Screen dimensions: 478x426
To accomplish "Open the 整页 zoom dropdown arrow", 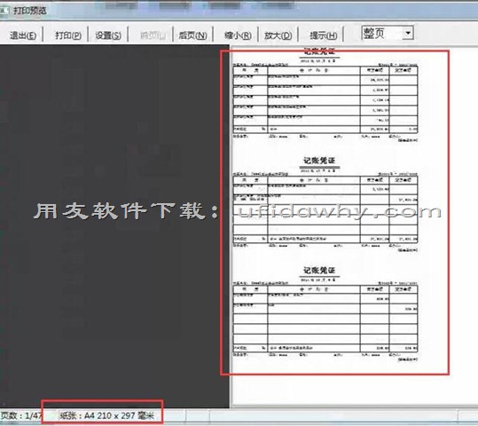I will pyautogui.click(x=408, y=33).
